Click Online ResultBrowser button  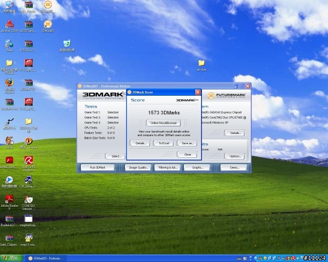(x=163, y=123)
